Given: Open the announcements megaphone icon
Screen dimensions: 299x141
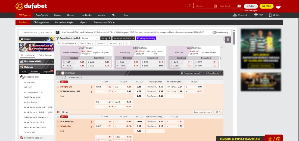Looking at the screenshot, I should coord(189,6).
